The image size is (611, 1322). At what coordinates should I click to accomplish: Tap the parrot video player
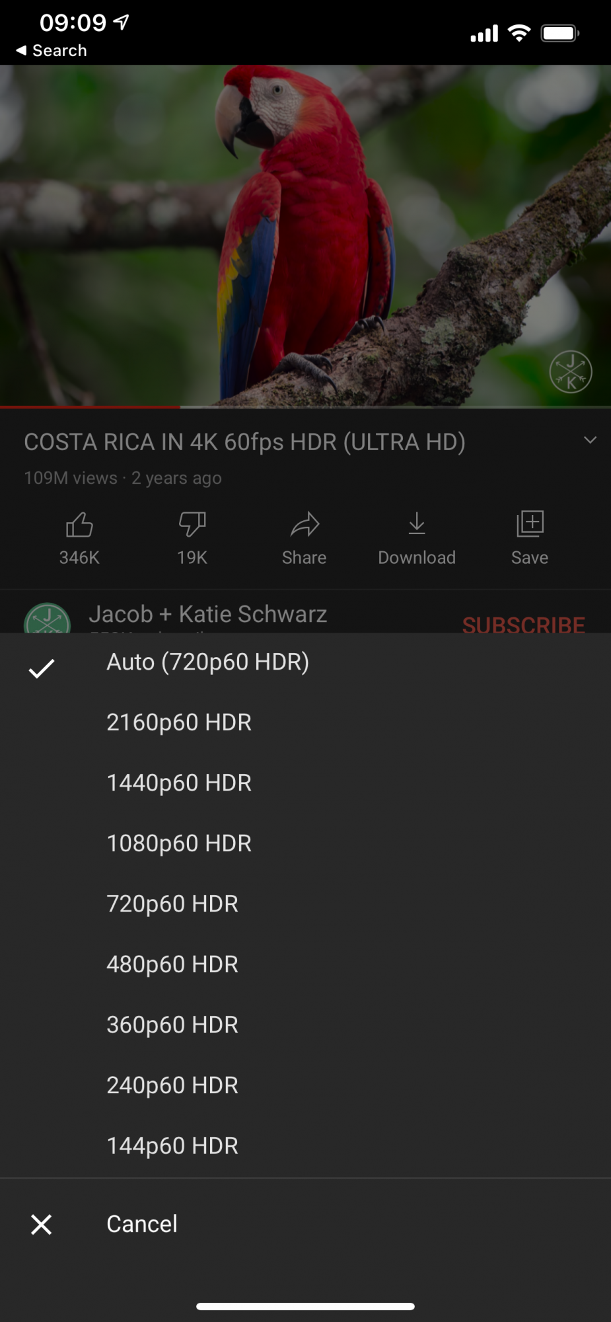pyautogui.click(x=305, y=235)
